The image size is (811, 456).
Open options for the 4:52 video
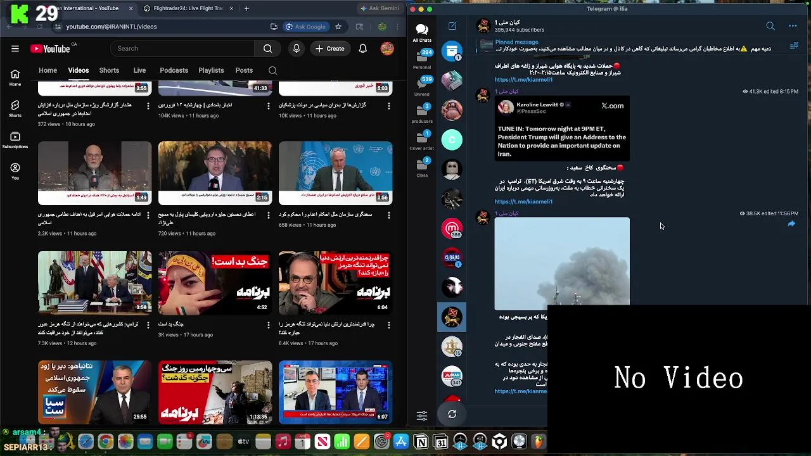click(269, 325)
